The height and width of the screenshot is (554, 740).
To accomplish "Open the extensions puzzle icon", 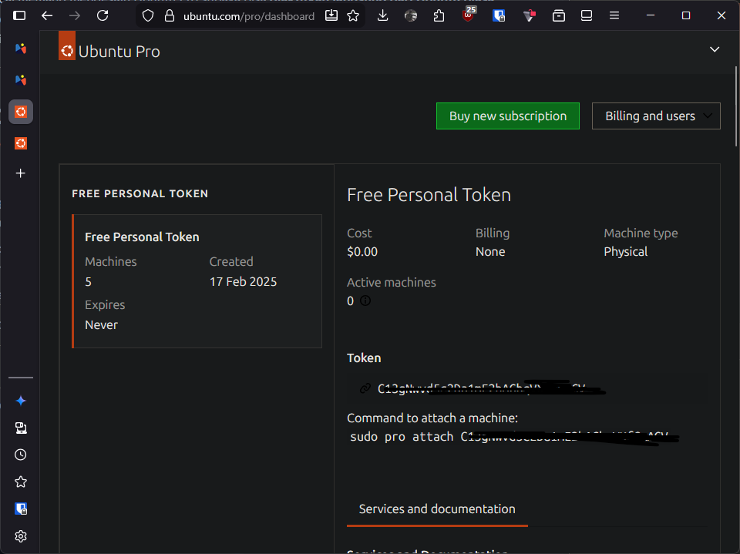I will (x=439, y=15).
